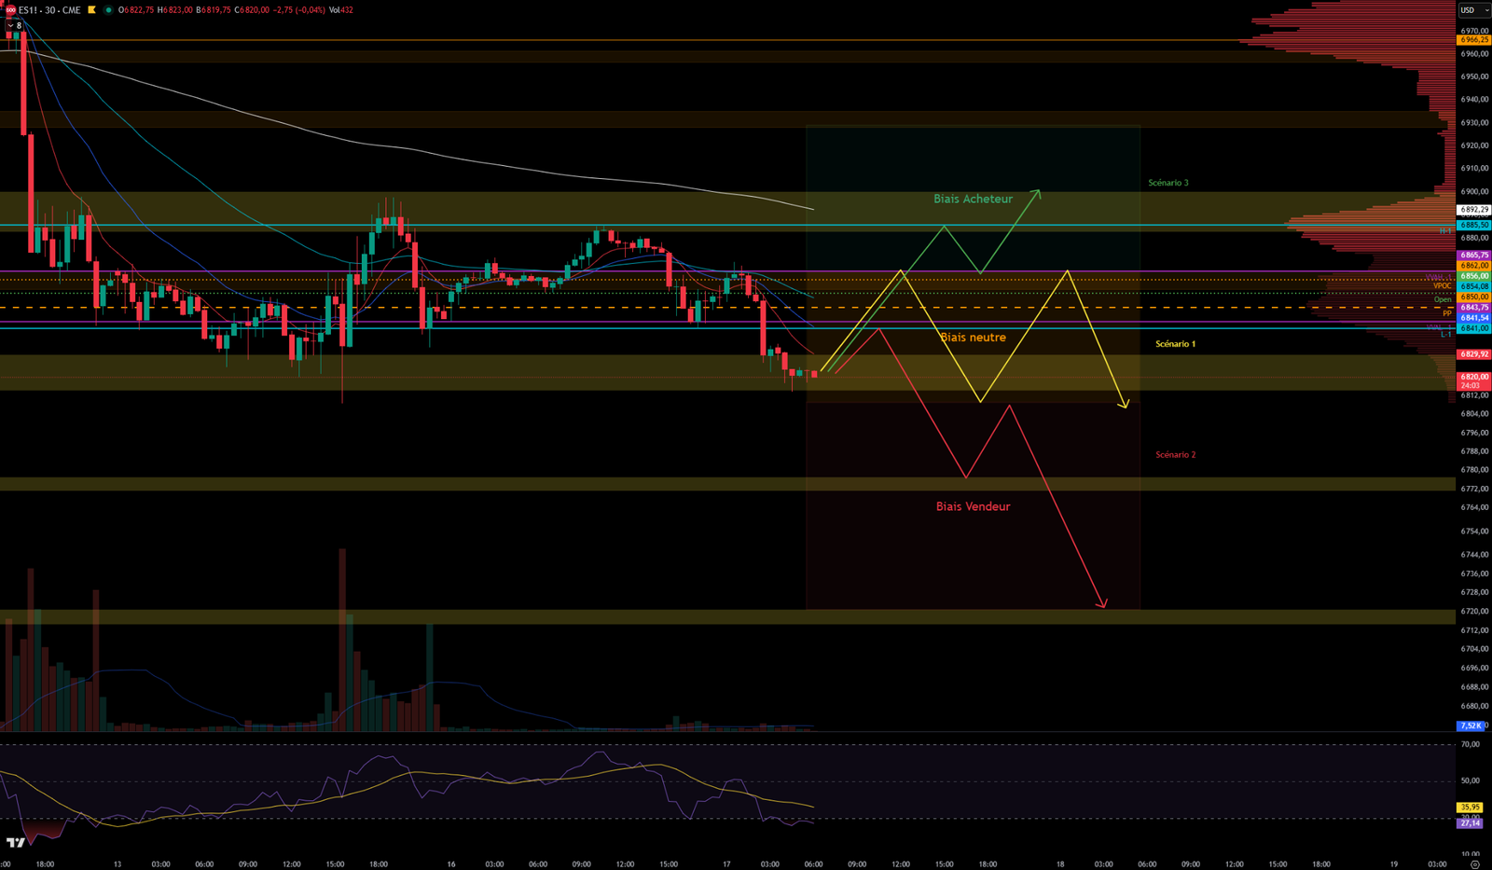
Task: Click the 'Scénario 3' green label
Action: coord(1167,183)
